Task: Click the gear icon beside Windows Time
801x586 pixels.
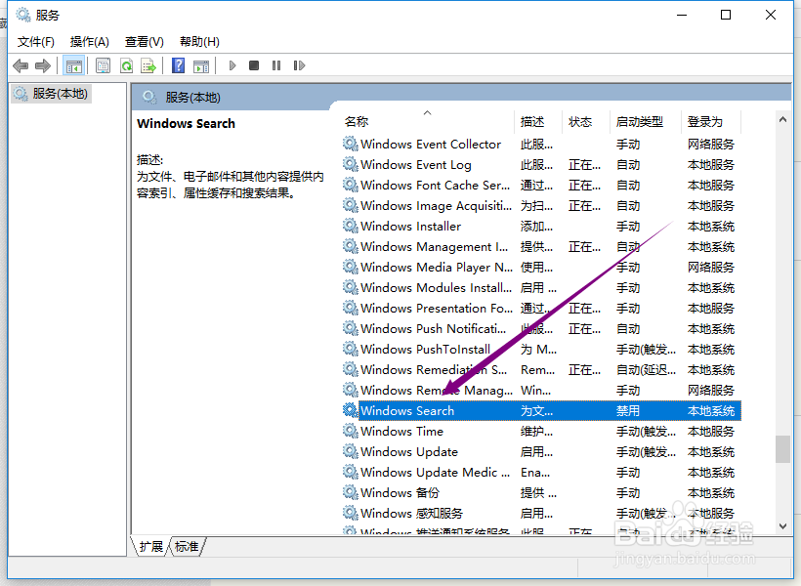Action: 350,431
